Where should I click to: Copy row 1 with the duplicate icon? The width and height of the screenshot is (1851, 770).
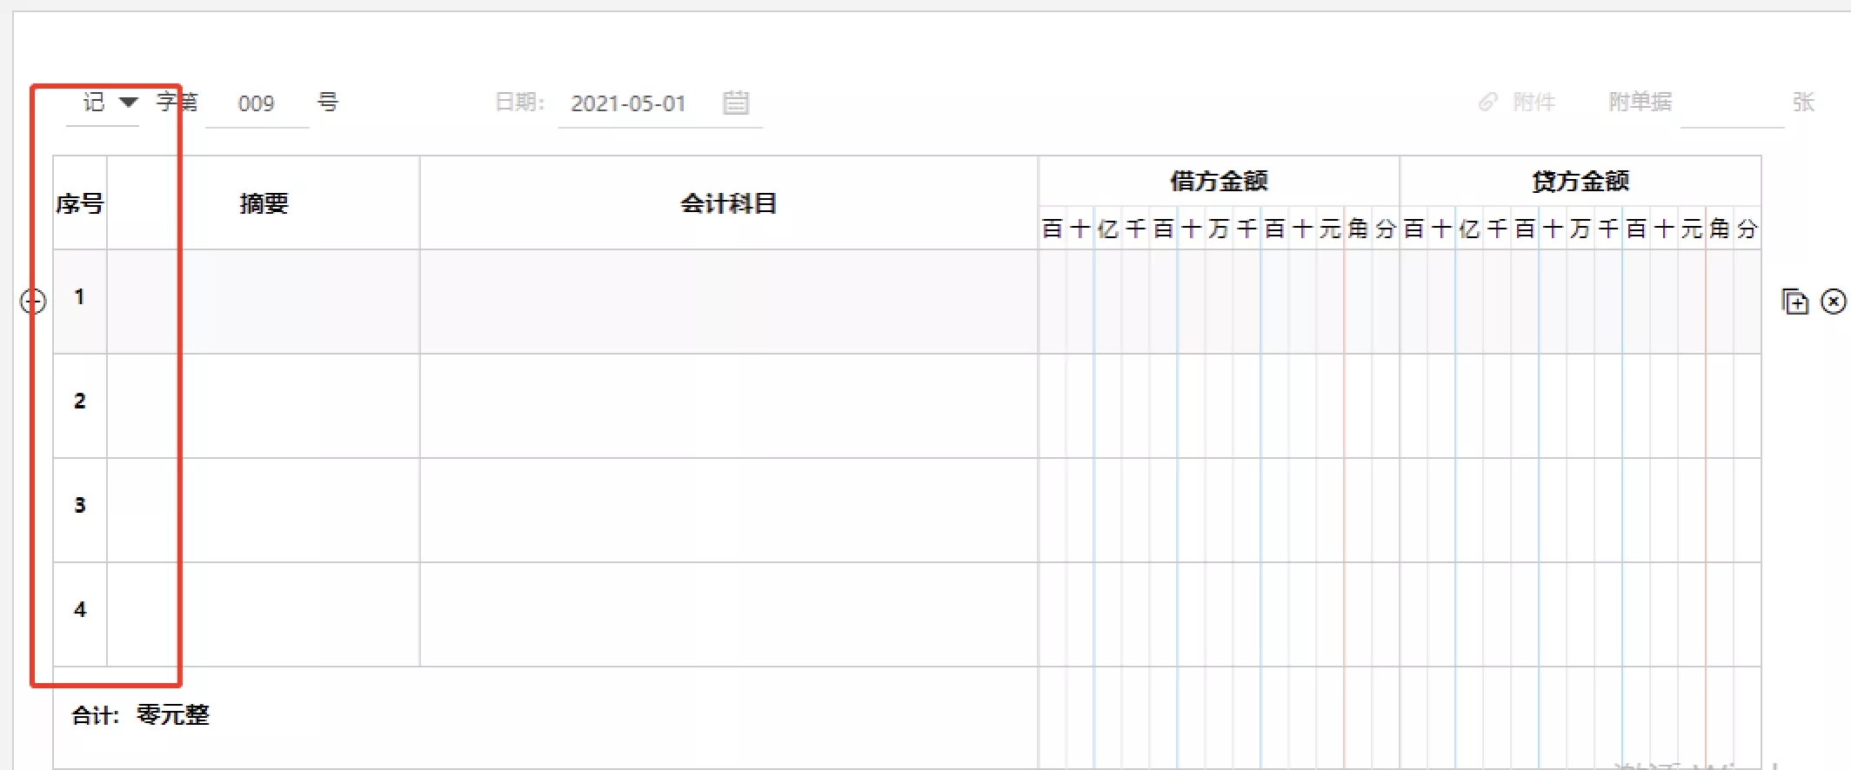(x=1795, y=302)
